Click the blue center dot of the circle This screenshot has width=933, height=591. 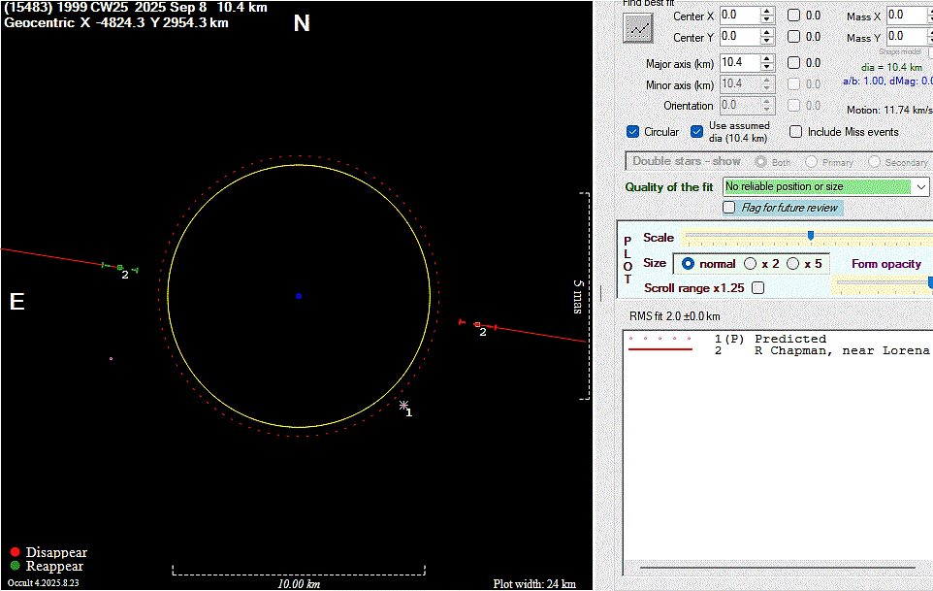pyautogui.click(x=299, y=296)
